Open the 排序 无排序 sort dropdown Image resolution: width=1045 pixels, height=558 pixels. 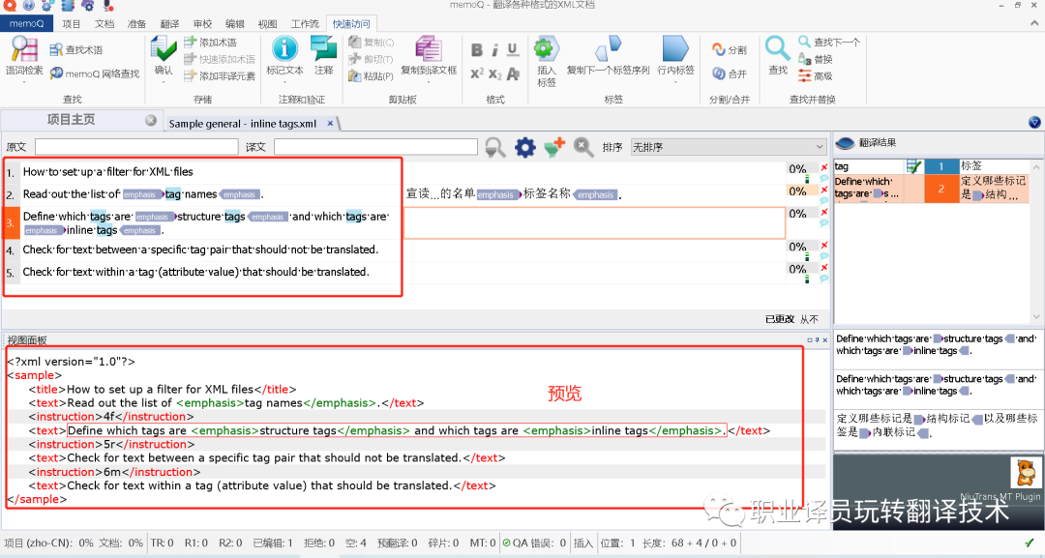(x=729, y=147)
